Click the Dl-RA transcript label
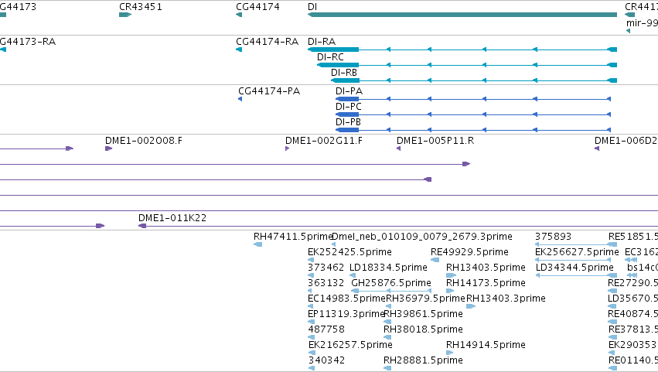 tap(322, 42)
